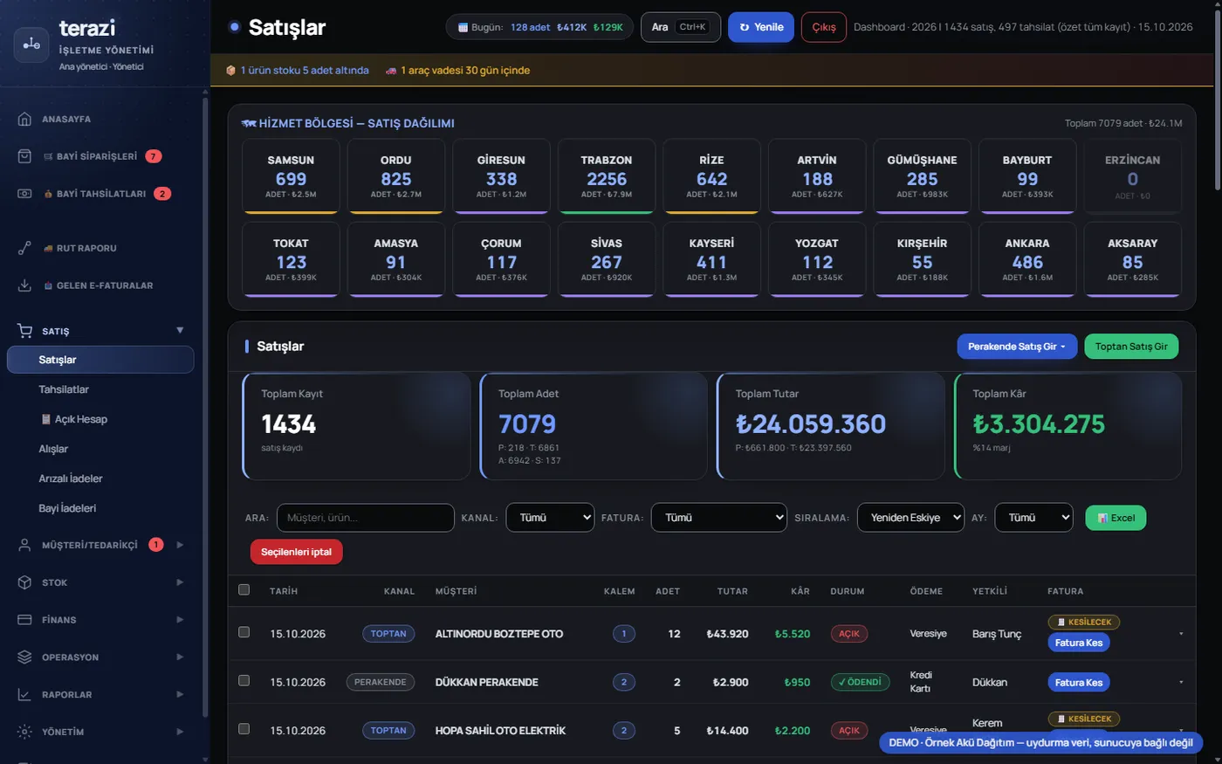Image resolution: width=1222 pixels, height=764 pixels.
Task: Click the Rut Raporu route icon
Action: [x=24, y=248]
